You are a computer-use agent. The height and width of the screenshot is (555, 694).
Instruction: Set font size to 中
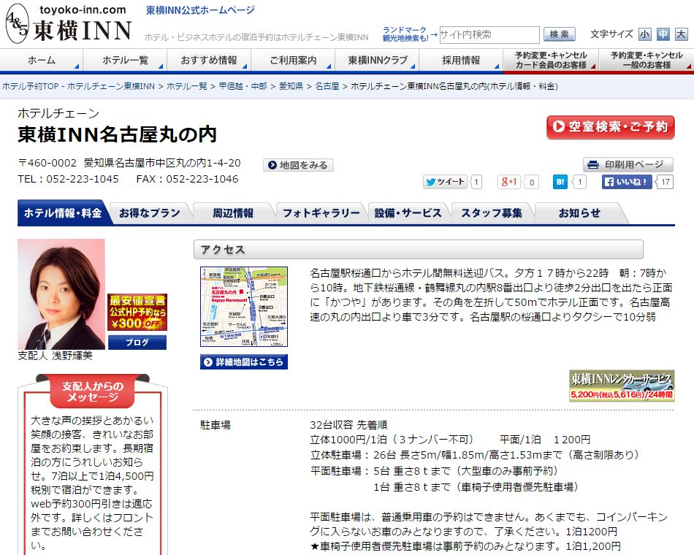(663, 34)
